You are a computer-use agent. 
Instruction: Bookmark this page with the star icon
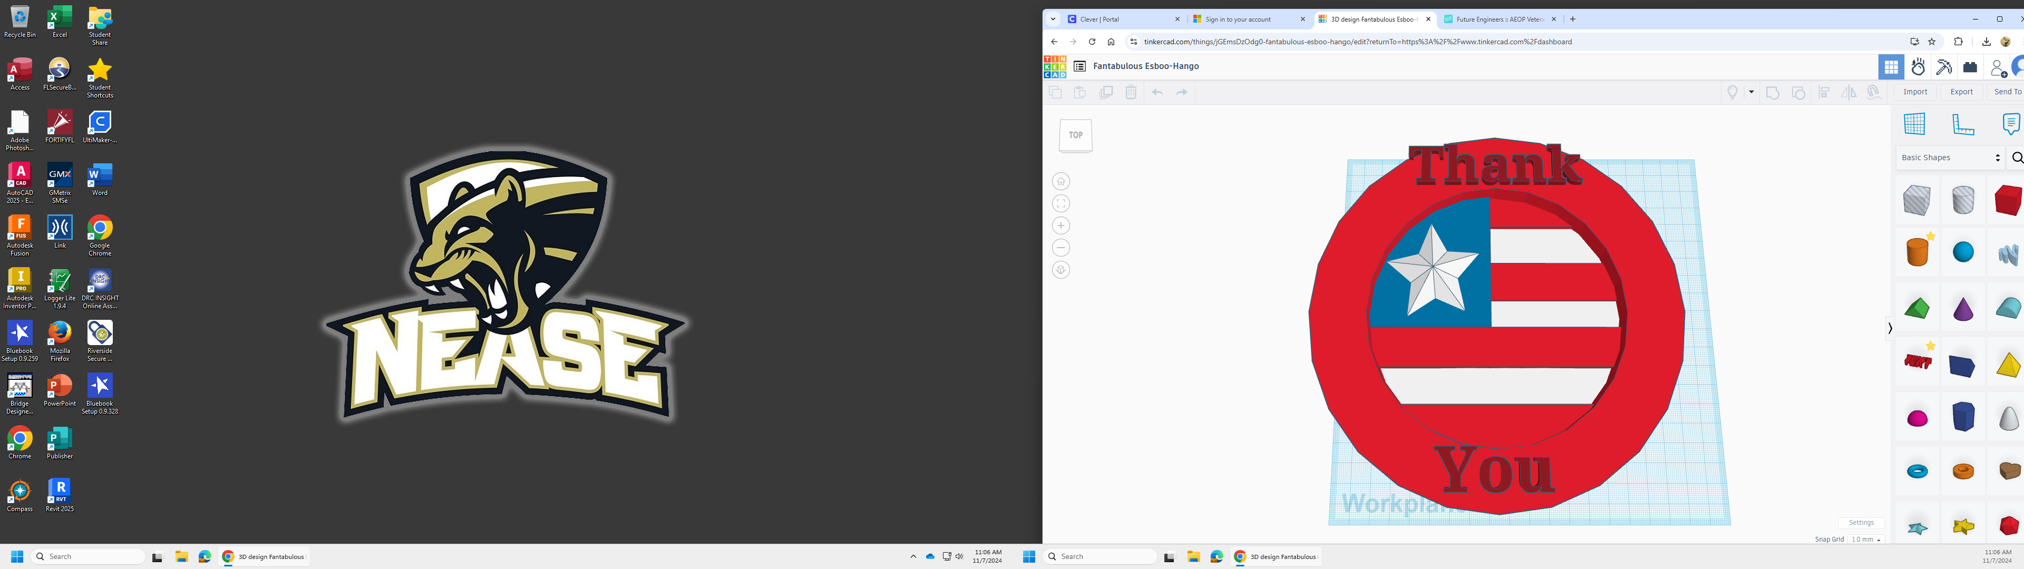(x=1932, y=42)
